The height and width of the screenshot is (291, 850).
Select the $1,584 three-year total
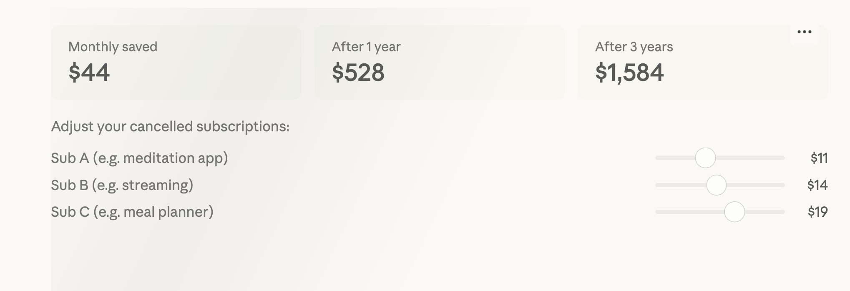(629, 73)
